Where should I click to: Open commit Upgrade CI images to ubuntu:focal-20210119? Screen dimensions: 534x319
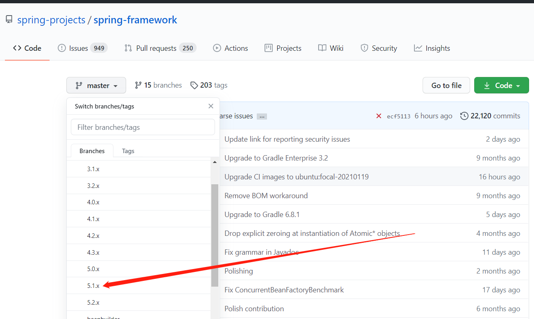pyautogui.click(x=296, y=177)
